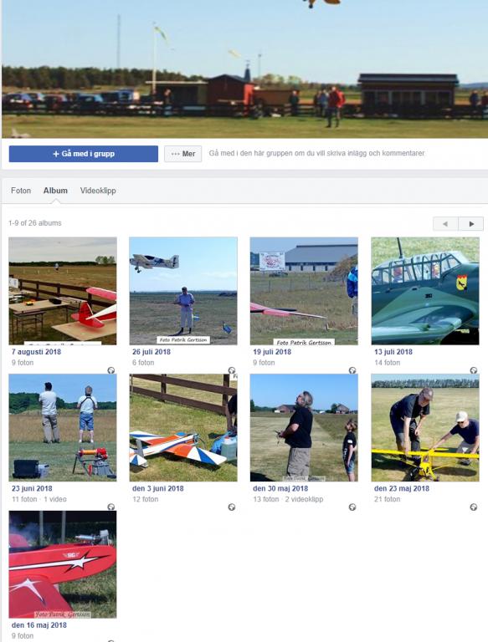Click the globe icon under den 30 maj 2018

point(352,507)
